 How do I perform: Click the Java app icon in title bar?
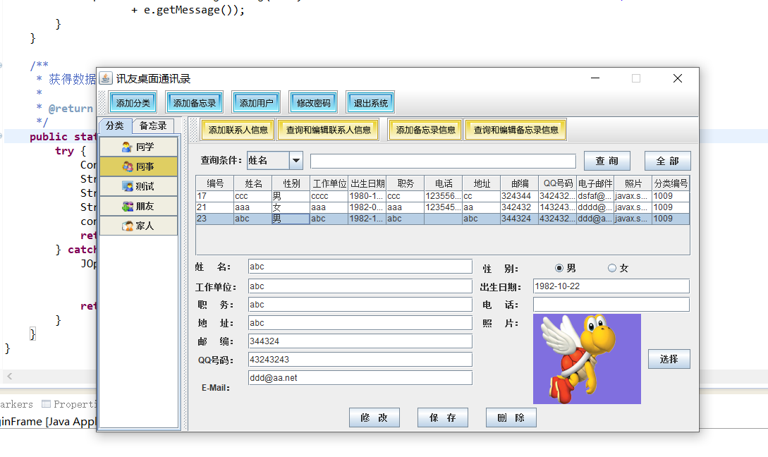[106, 78]
